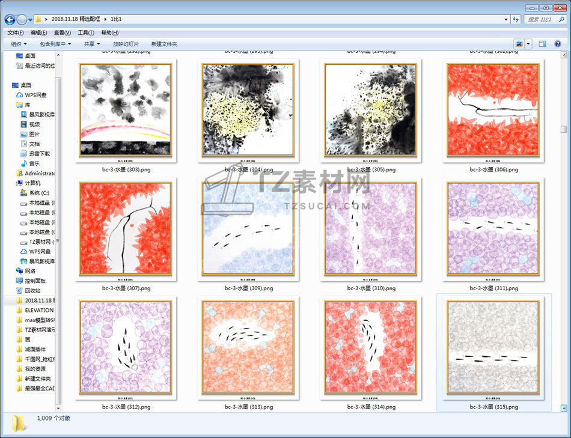Image resolution: width=571 pixels, height=438 pixels.
Task: Open the 工具(T) menu
Action: tap(86, 32)
